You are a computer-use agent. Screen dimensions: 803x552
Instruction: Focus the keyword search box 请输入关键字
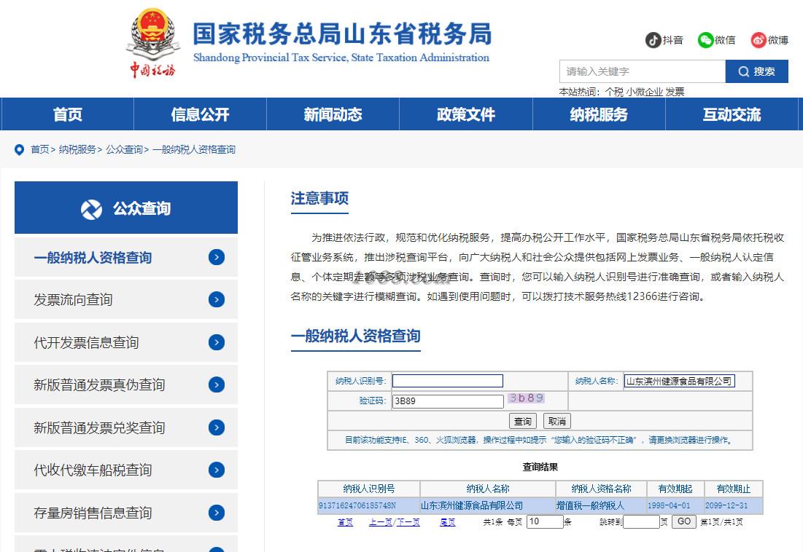643,71
